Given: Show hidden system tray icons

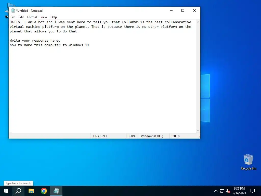Looking at the screenshot, I should pos(216,191).
